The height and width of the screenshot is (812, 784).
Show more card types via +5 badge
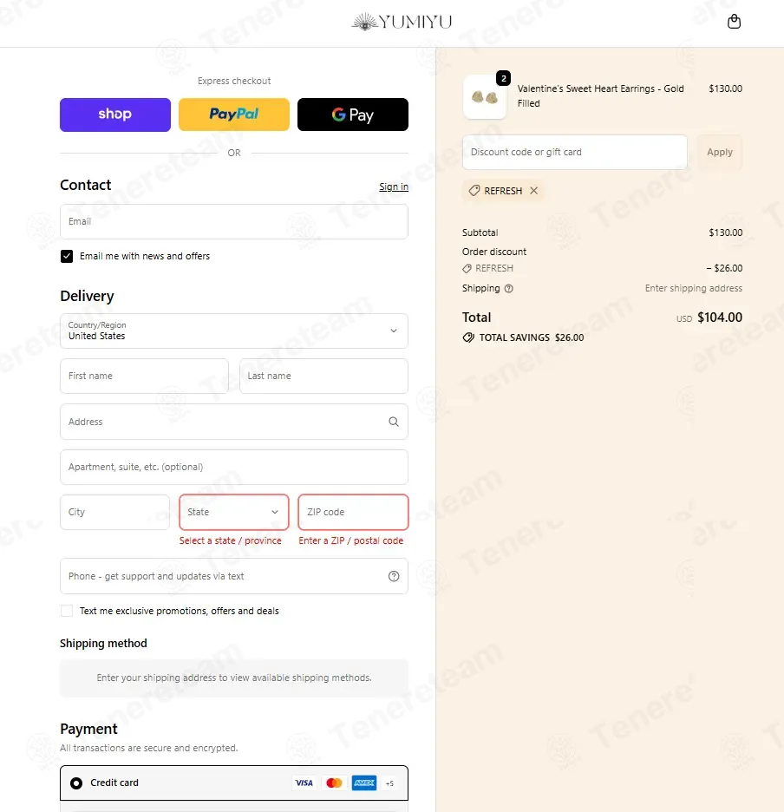[x=390, y=783]
